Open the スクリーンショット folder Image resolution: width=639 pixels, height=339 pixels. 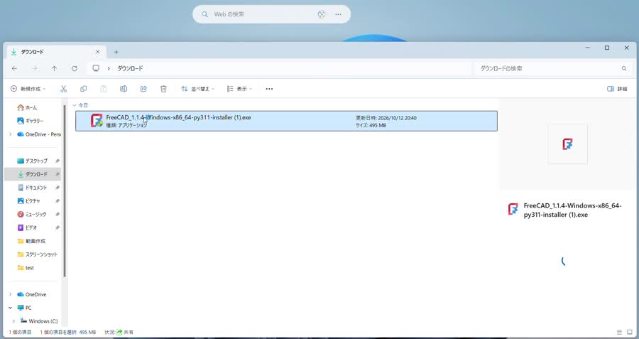37,254
